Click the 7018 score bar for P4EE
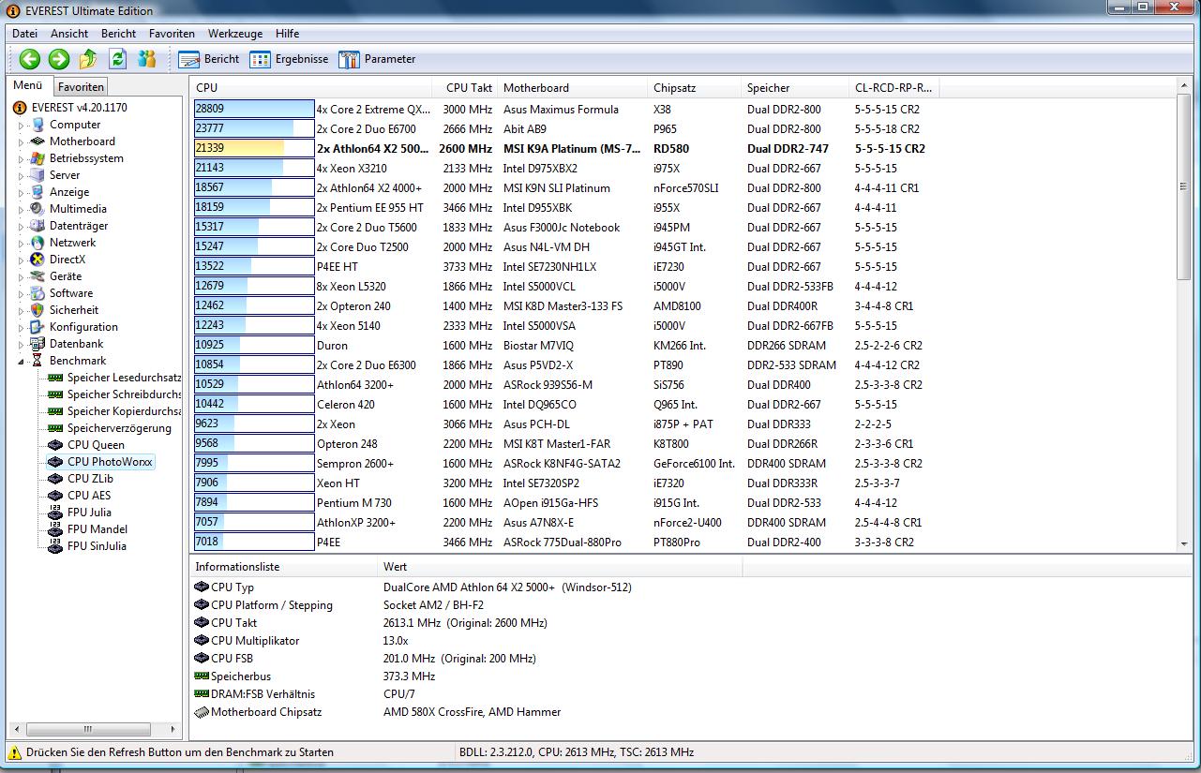Image resolution: width=1201 pixels, height=773 pixels. coord(253,543)
